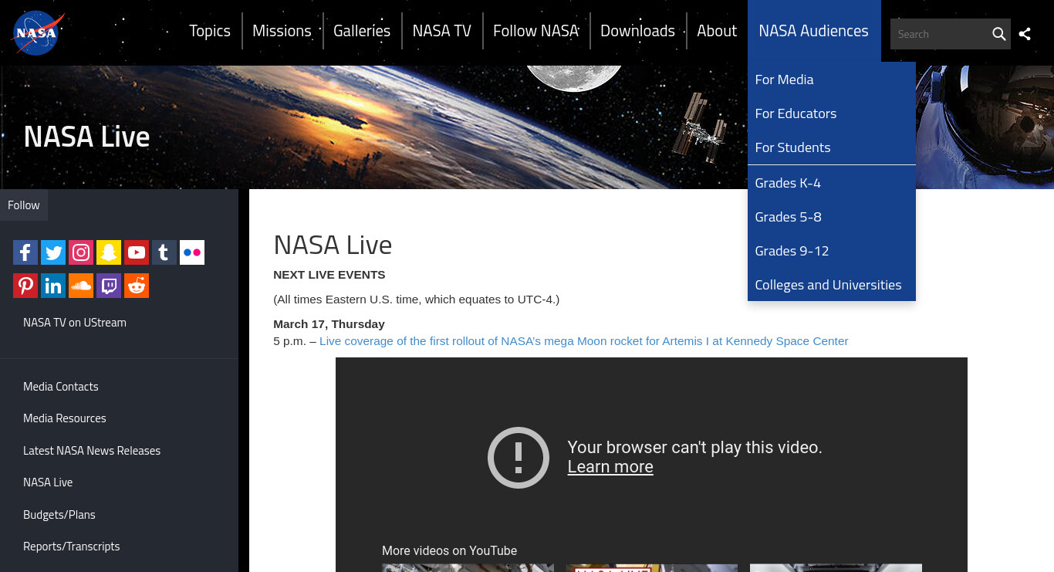Open the NASA logo home link
The height and width of the screenshot is (572, 1054).
[38, 33]
